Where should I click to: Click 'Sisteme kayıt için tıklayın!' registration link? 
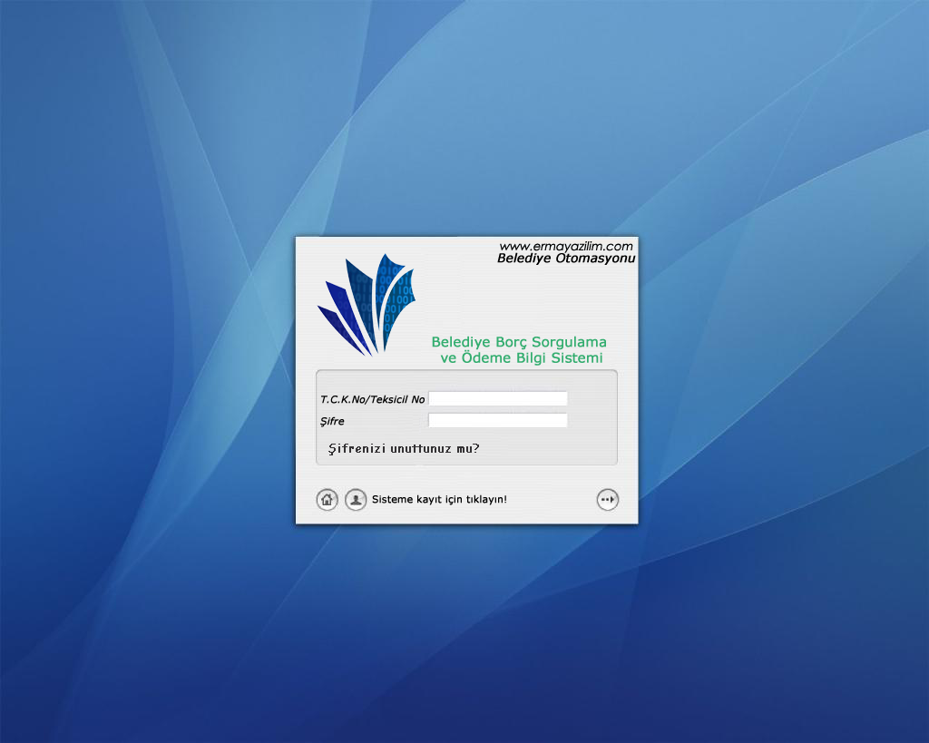click(x=439, y=500)
